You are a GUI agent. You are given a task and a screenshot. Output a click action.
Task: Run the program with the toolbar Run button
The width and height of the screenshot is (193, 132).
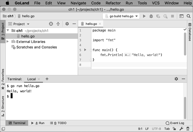pos(144,16)
